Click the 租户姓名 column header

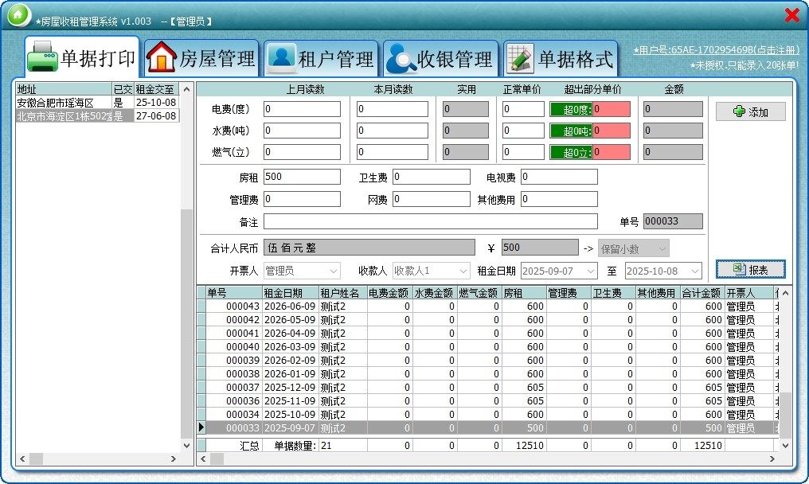coord(342,293)
